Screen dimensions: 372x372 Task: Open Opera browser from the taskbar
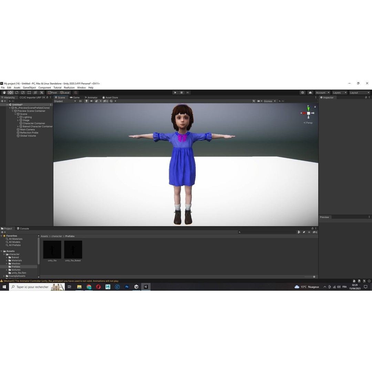(x=98, y=287)
